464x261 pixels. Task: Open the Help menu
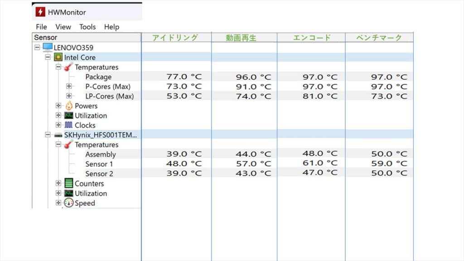coord(111,27)
